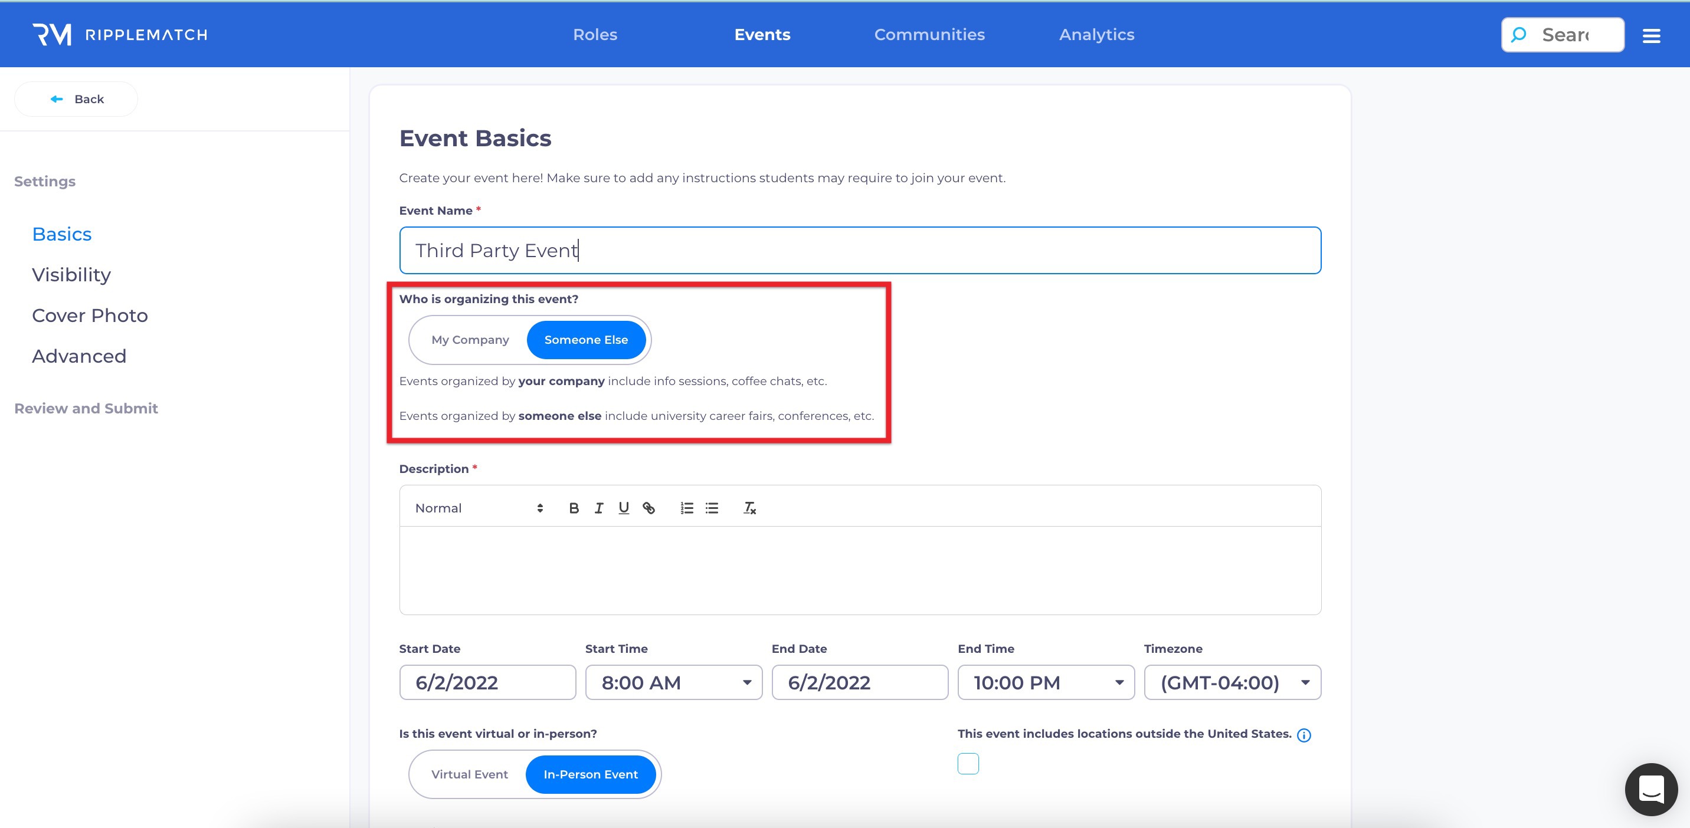Insert a link in description

pos(649,508)
